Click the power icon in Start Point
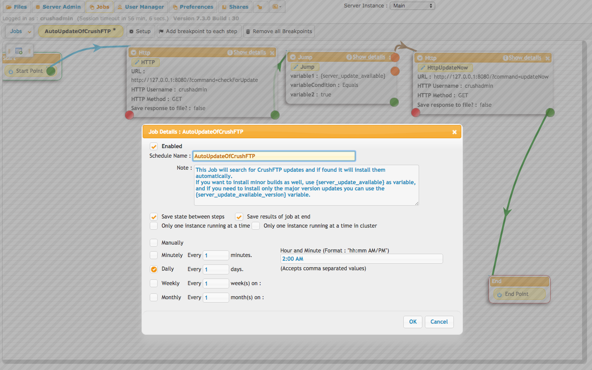Image resolution: width=592 pixels, height=370 pixels. [x=11, y=71]
